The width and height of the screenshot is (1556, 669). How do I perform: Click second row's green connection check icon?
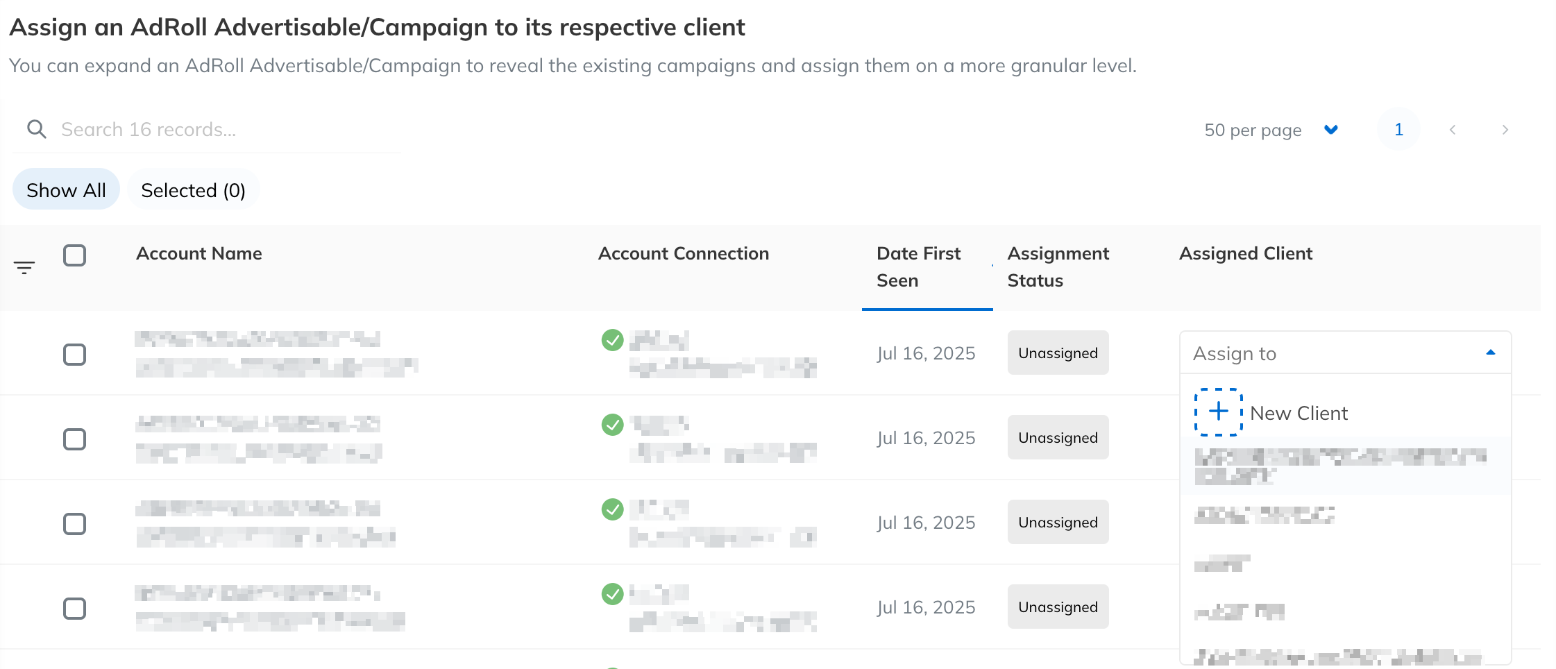point(612,425)
